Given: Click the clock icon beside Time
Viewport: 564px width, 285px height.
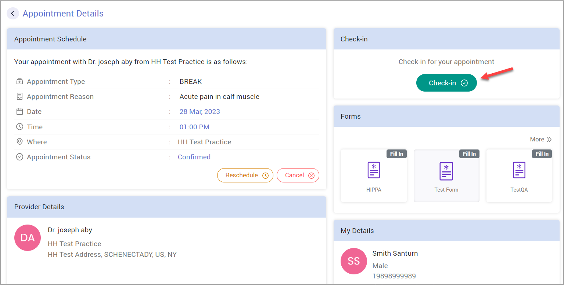Looking at the screenshot, I should point(19,126).
